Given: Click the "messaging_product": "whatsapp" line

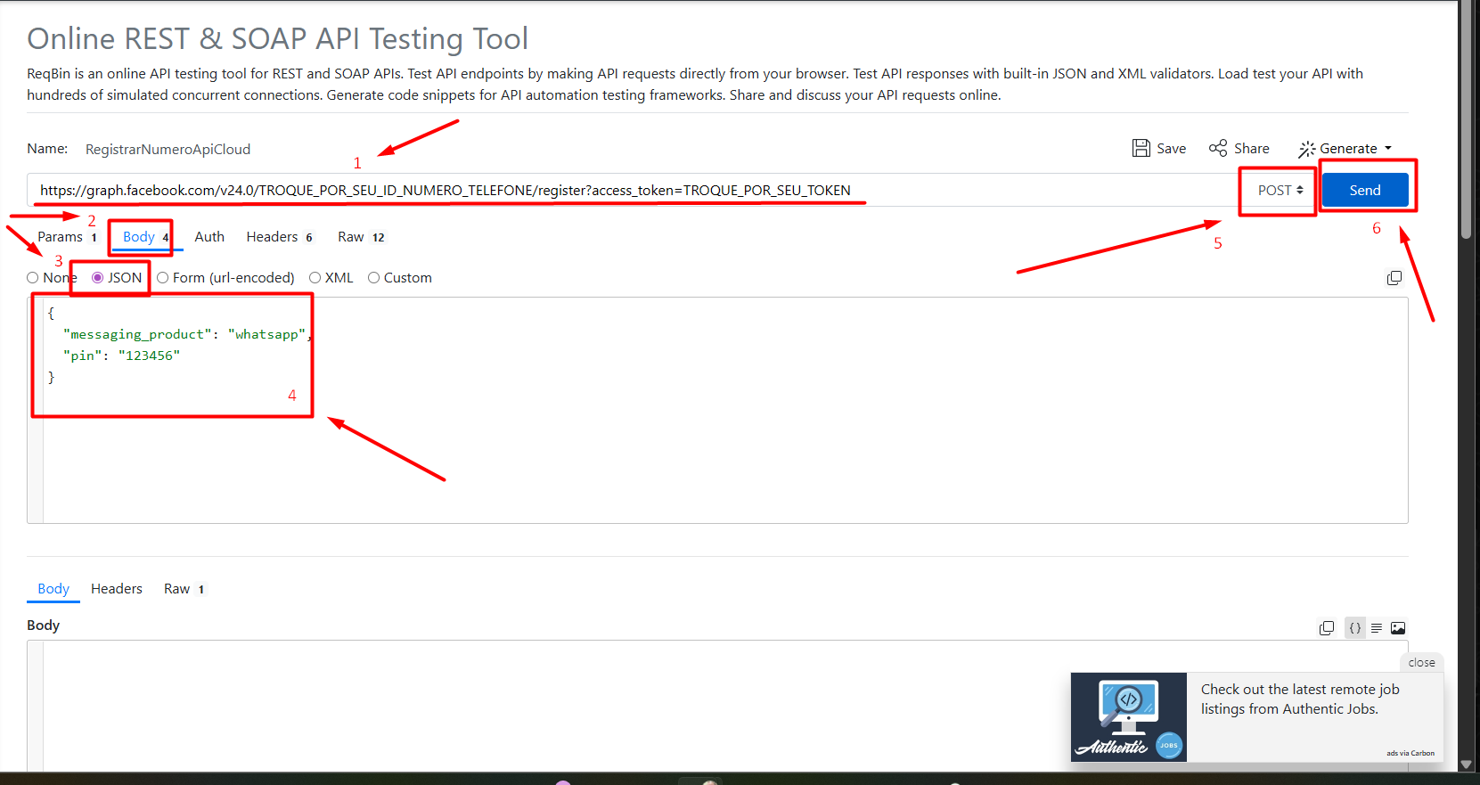Looking at the screenshot, I should [187, 334].
